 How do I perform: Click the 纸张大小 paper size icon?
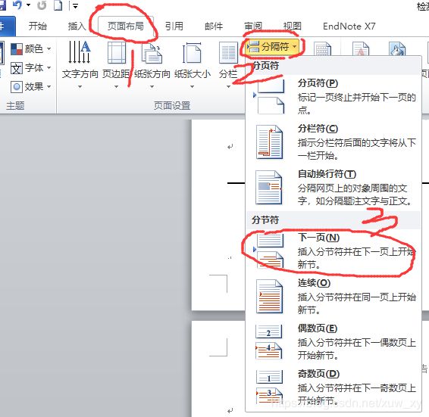(192, 53)
